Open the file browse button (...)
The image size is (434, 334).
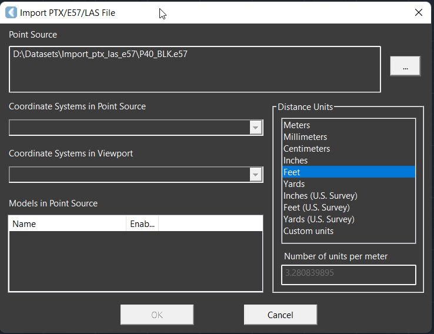click(405, 67)
